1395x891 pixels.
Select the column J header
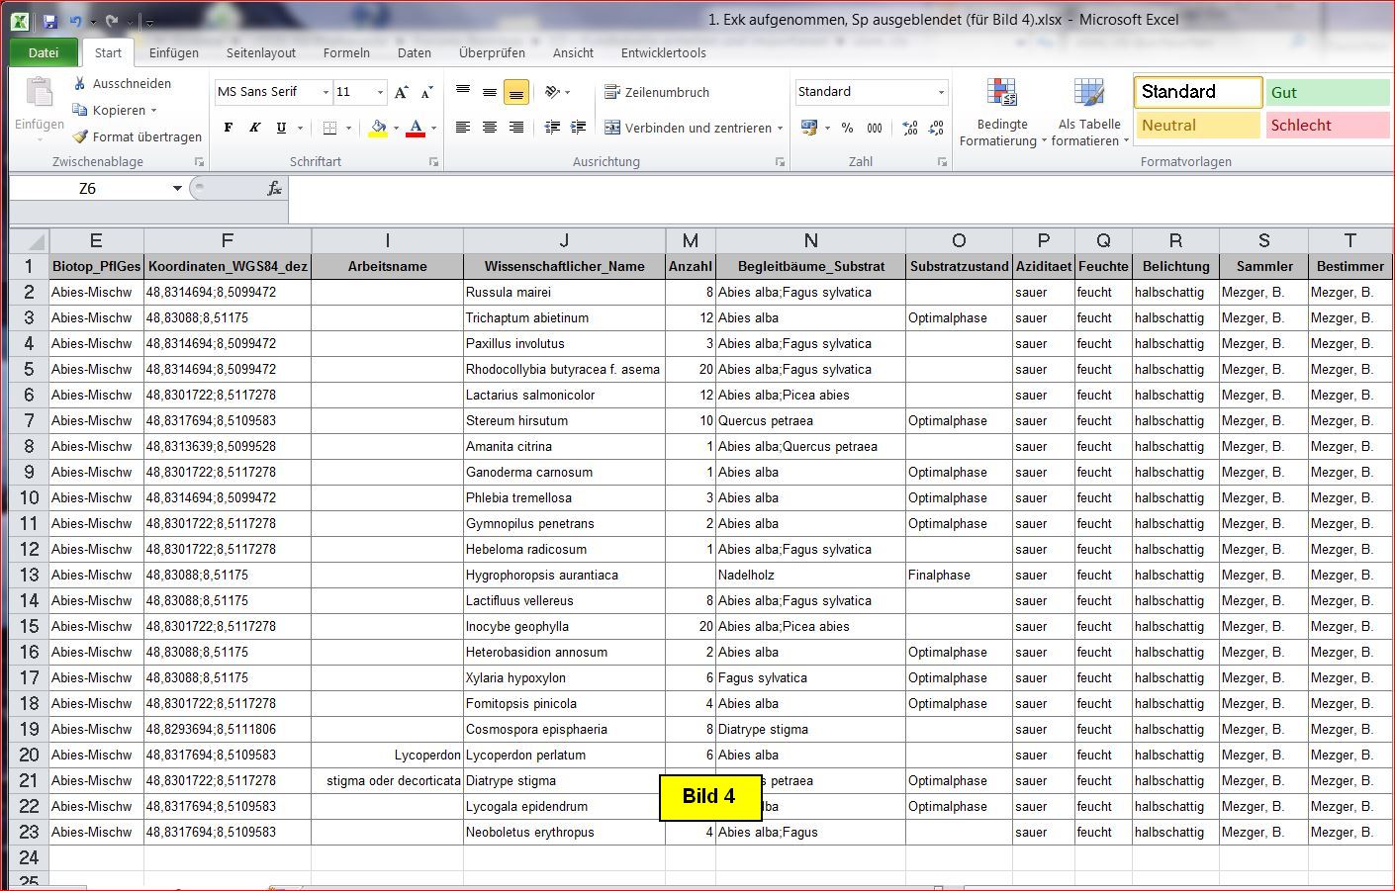564,240
